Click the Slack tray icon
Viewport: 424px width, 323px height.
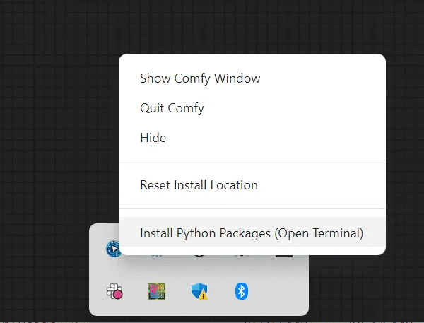[x=114, y=291]
